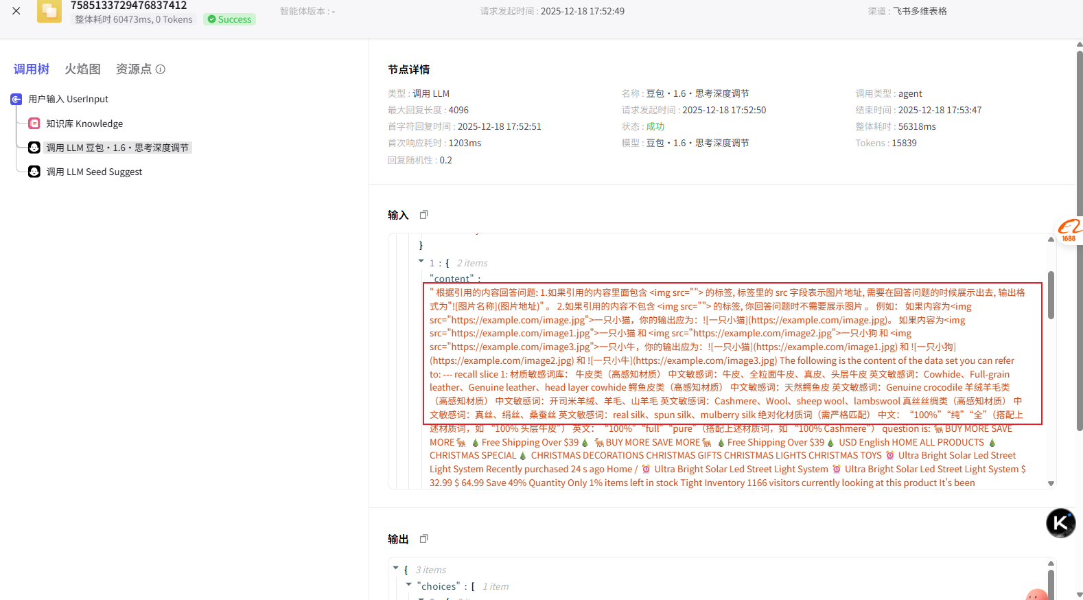Open the black K floating assistant

coord(1061,523)
